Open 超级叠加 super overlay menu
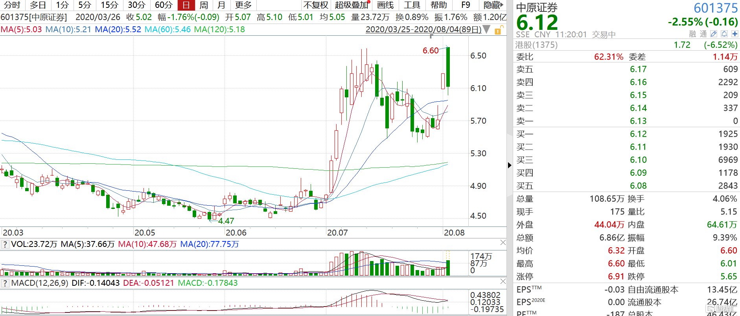The image size is (740, 316). coord(352,5)
